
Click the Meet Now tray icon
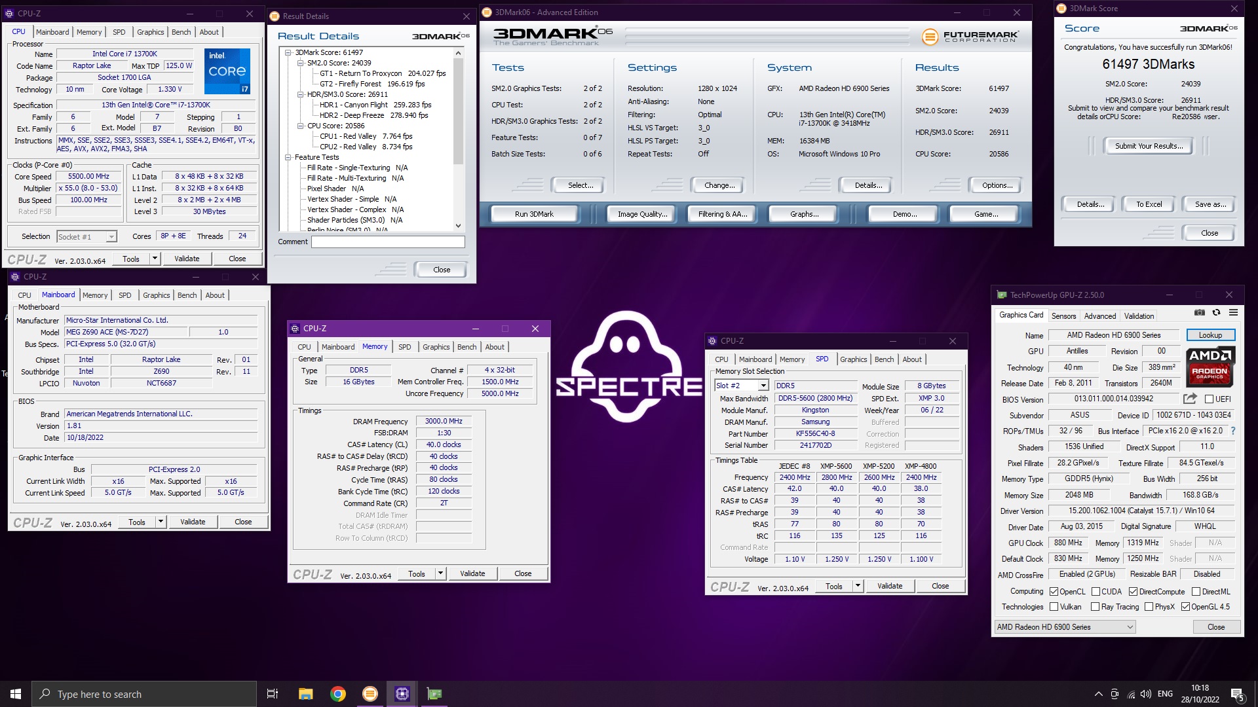click(x=1115, y=694)
